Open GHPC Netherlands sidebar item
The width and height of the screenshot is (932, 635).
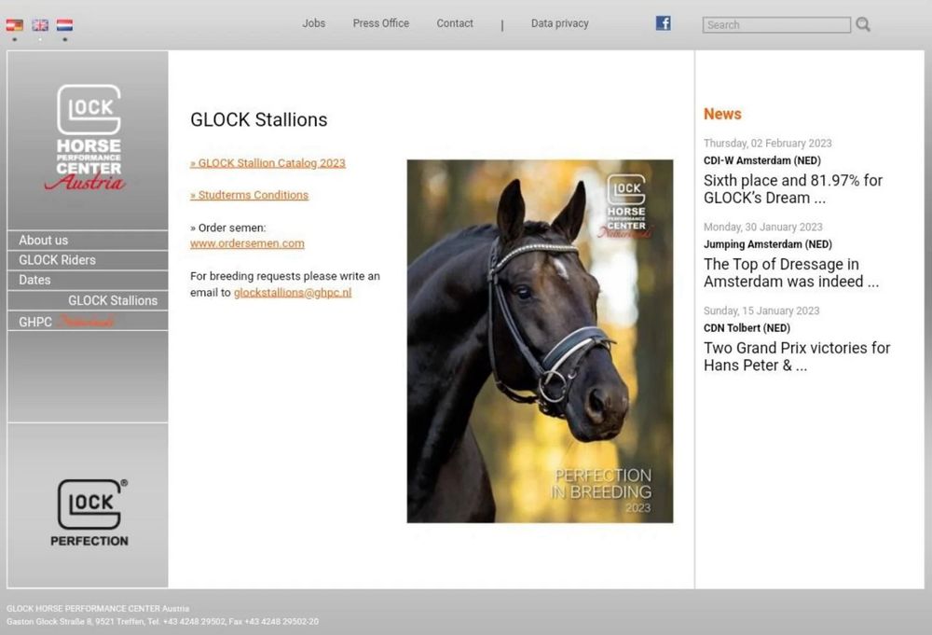[88, 321]
